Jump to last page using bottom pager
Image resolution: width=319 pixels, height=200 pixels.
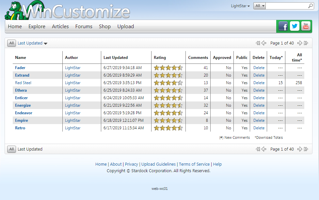[x=306, y=149]
